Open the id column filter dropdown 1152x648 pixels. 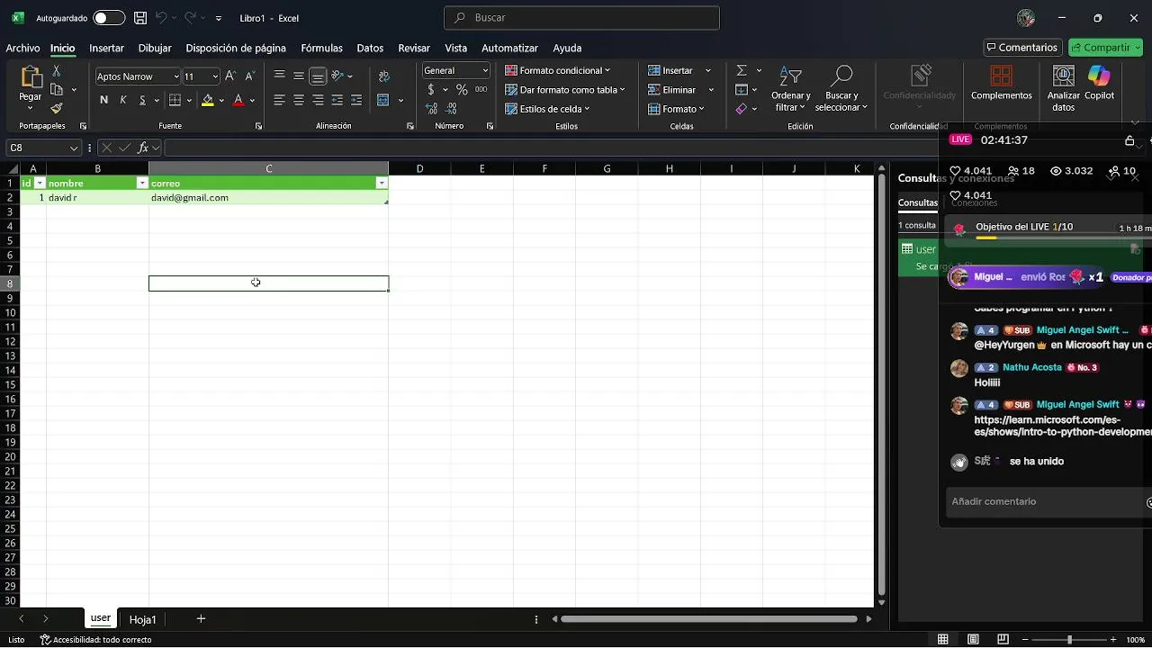tap(40, 183)
